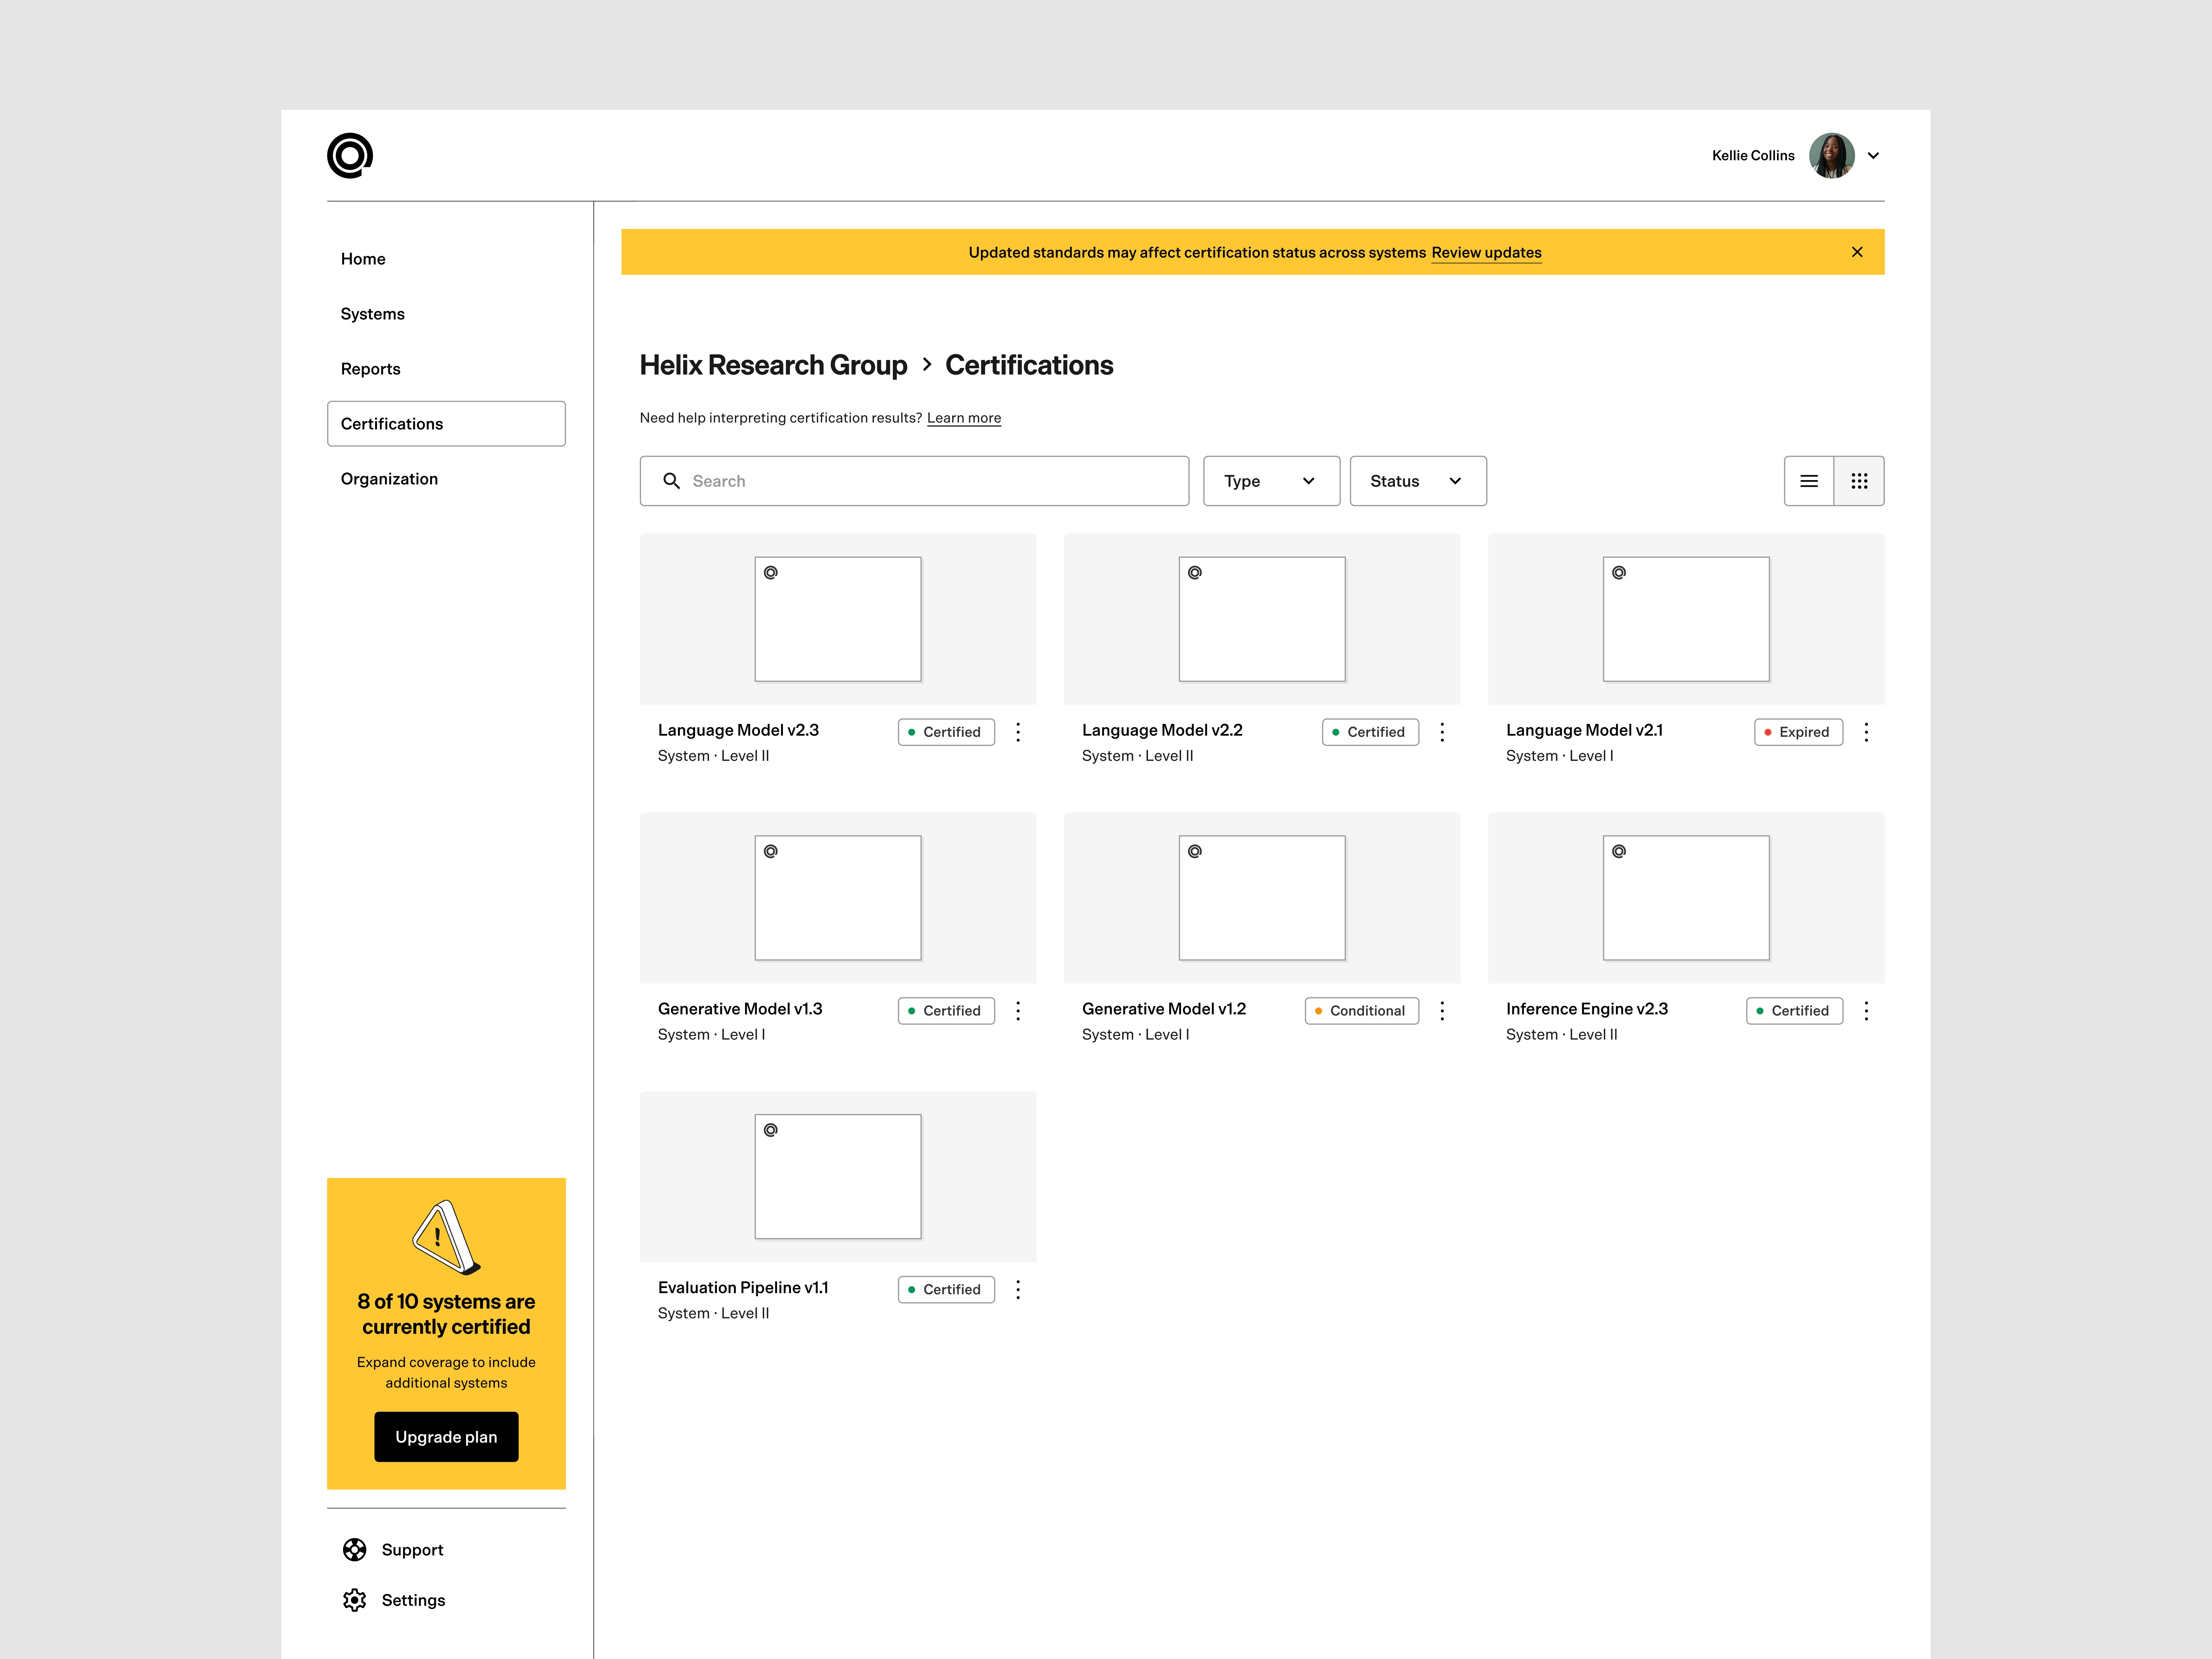The height and width of the screenshot is (1659, 2212).
Task: Open more options for Evaluation Pipeline v1.1
Action: 1018,1290
